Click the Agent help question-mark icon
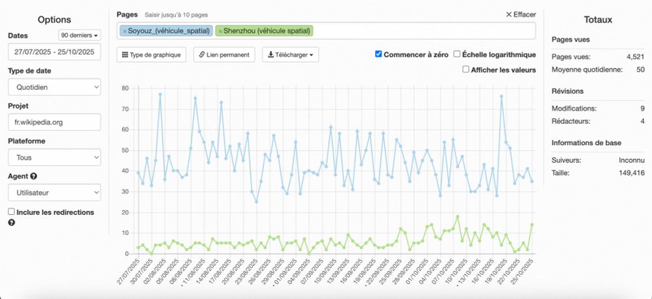 34,176
